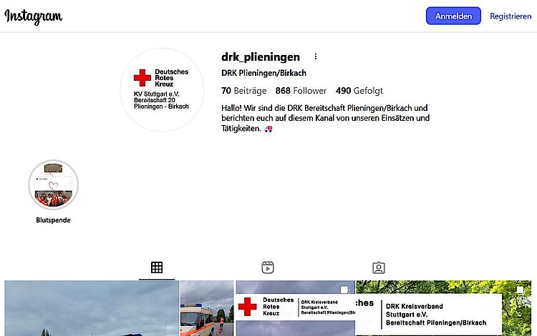Show the 868 Follower list

tap(301, 91)
